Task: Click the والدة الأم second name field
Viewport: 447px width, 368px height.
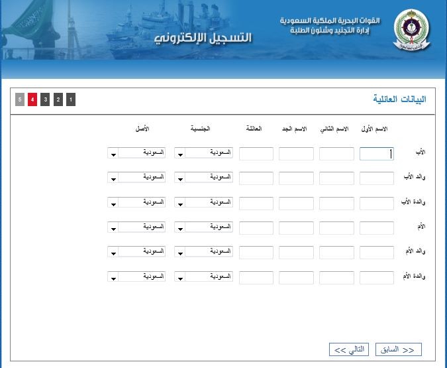Action: (x=336, y=278)
